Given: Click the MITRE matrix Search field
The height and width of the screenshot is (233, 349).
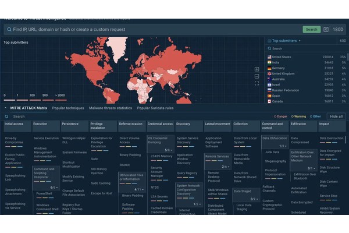Looking at the screenshot, I should point(138,116).
